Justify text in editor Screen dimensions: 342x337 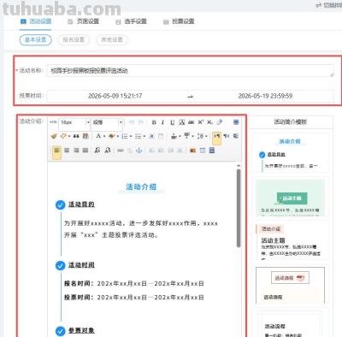tap(85, 151)
